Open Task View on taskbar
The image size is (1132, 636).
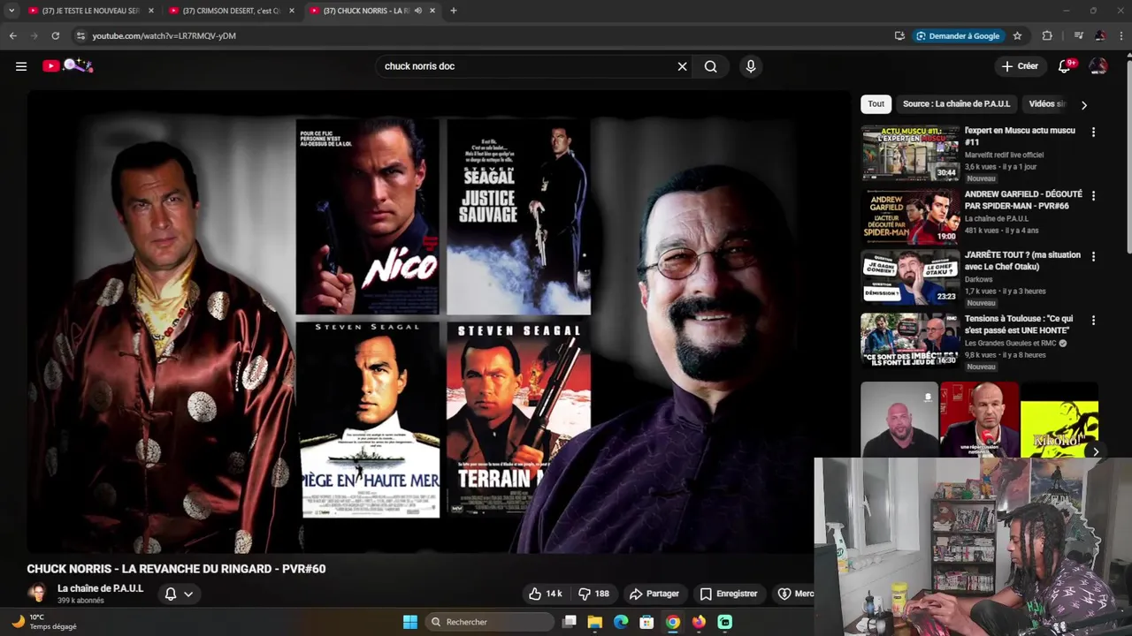(x=570, y=622)
